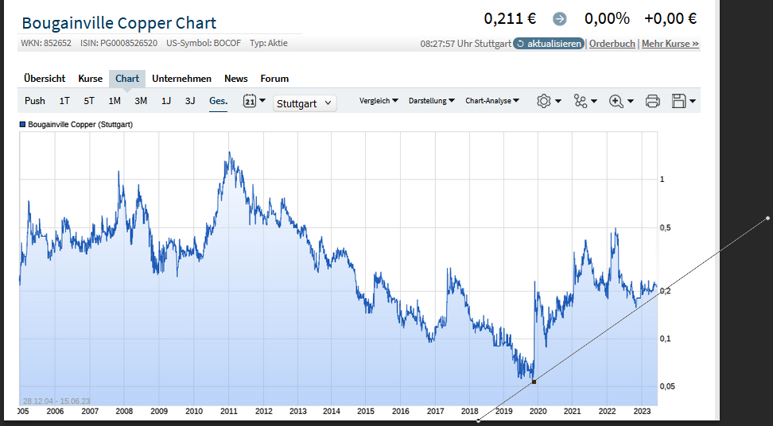The image size is (773, 426).
Task: Open the 'Mehr Kurse »' link
Action: 670,44
